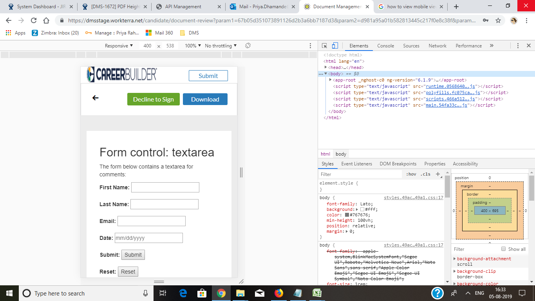Screen dimensions: 535x301
Task: Click the #fff background color swatch
Action: (x=362, y=210)
